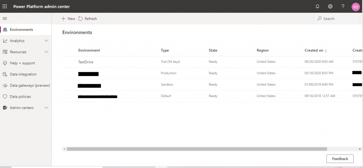
Task: Select the 'Default' type cell
Action: pyautogui.click(x=166, y=96)
